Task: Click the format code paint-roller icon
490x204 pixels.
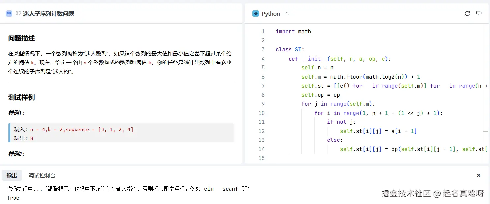Action: tap(478, 13)
